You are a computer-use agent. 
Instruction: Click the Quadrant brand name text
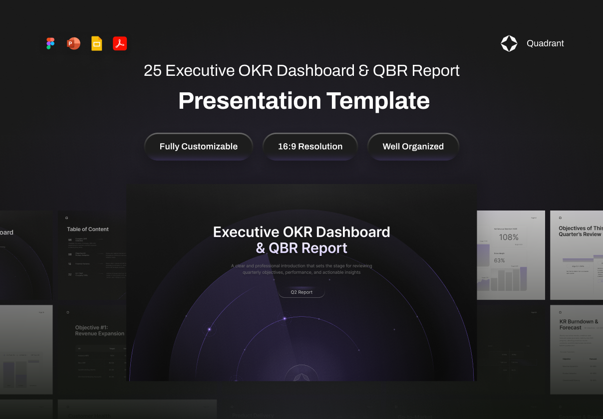coord(545,43)
